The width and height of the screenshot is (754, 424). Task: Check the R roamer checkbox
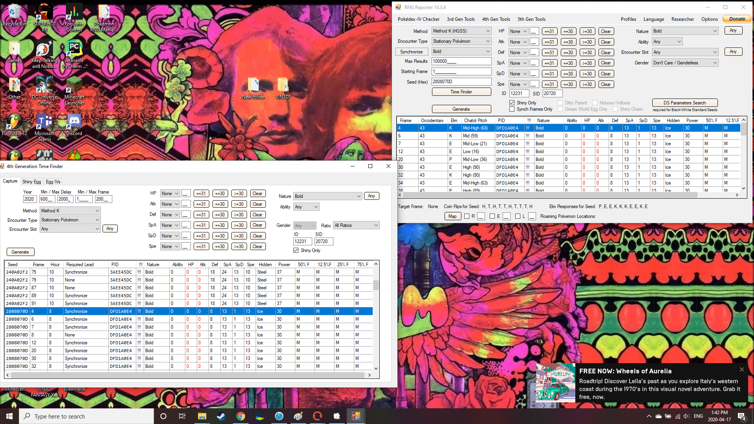point(467,216)
